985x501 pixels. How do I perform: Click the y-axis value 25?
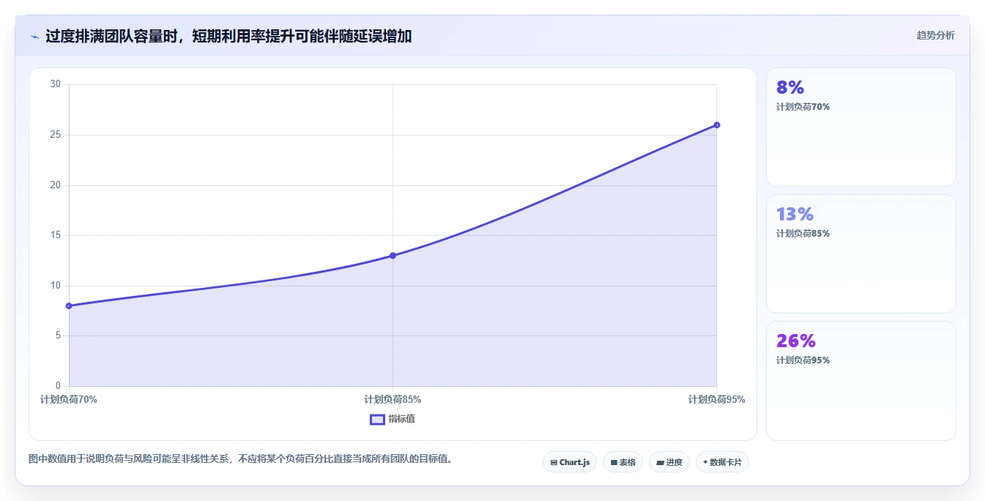click(x=56, y=135)
